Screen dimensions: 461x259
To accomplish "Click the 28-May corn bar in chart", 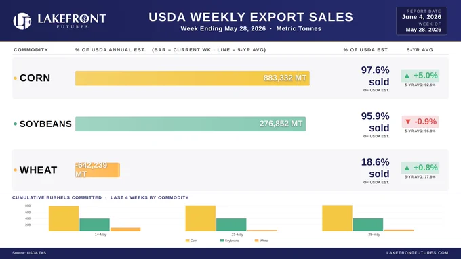I will point(337,218).
